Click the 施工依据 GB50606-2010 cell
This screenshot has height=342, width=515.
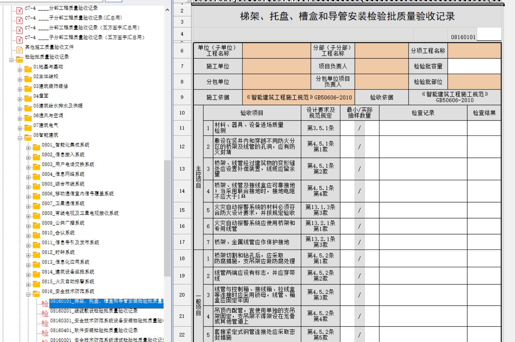click(299, 97)
